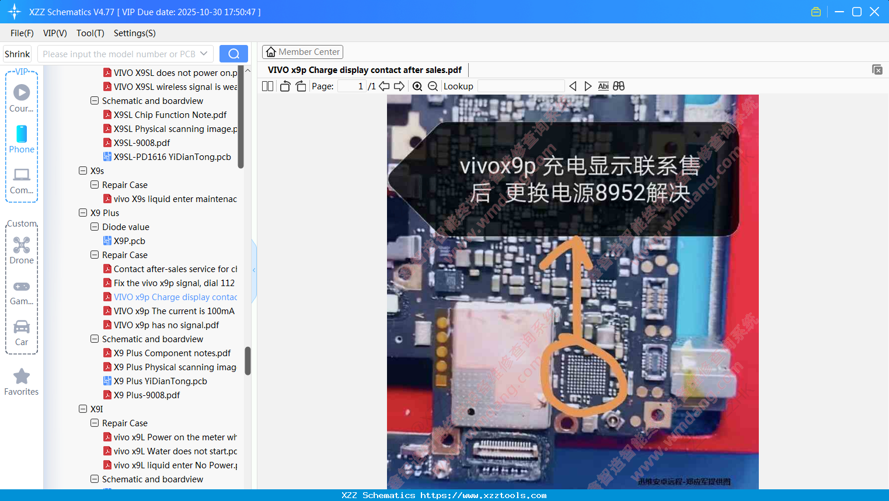The height and width of the screenshot is (501, 889).
Task: Select the two-page view icon
Action: point(267,86)
